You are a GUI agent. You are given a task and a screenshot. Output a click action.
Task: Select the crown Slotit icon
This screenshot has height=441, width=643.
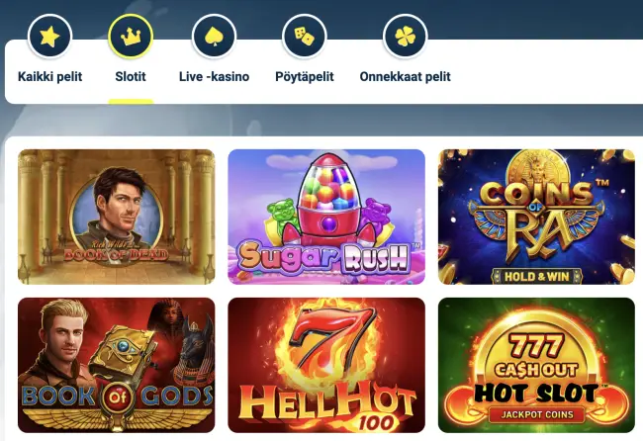click(131, 37)
